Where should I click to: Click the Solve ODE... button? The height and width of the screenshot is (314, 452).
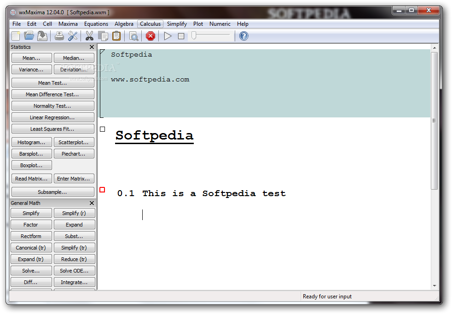pyautogui.click(x=75, y=271)
